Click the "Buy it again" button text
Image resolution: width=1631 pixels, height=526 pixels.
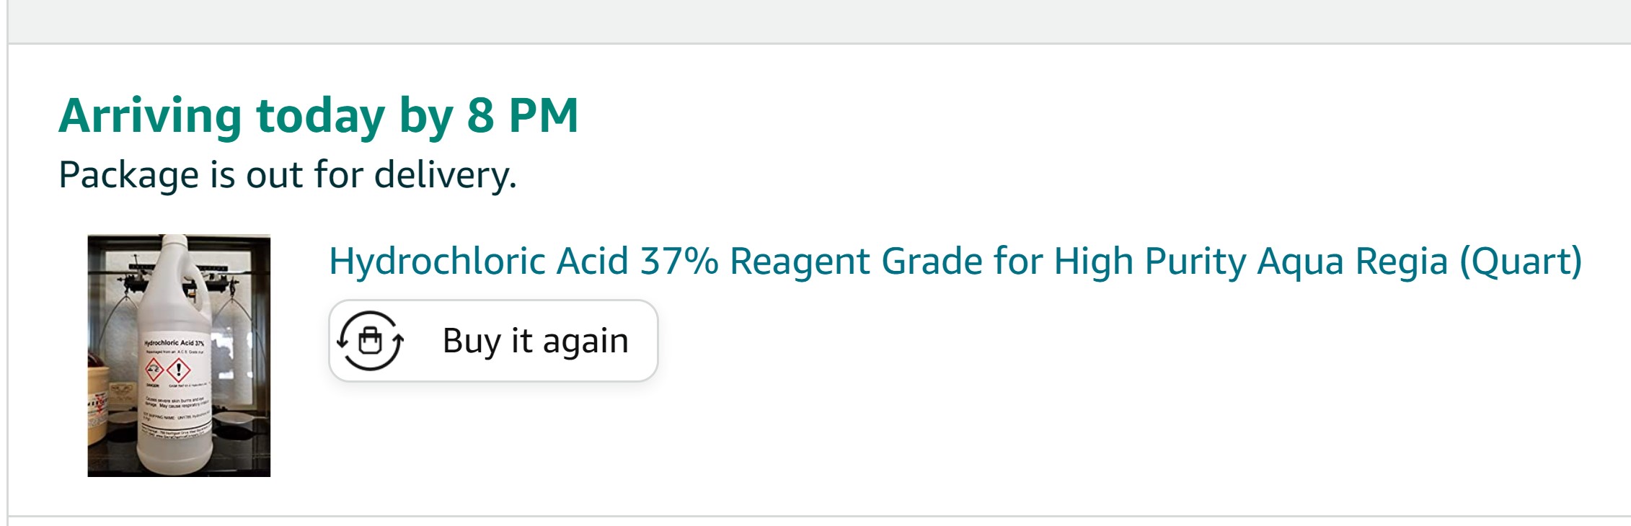[x=536, y=341]
